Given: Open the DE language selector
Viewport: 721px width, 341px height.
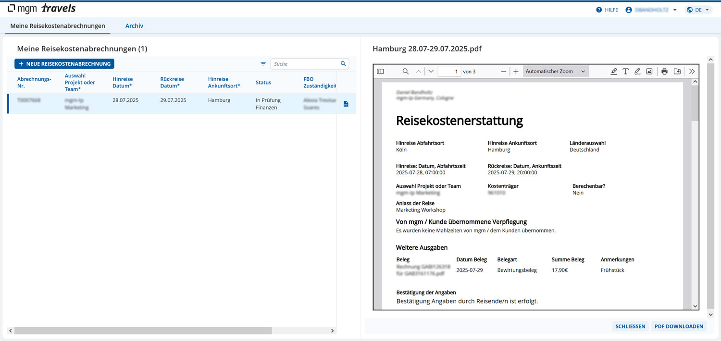Looking at the screenshot, I should (x=698, y=10).
